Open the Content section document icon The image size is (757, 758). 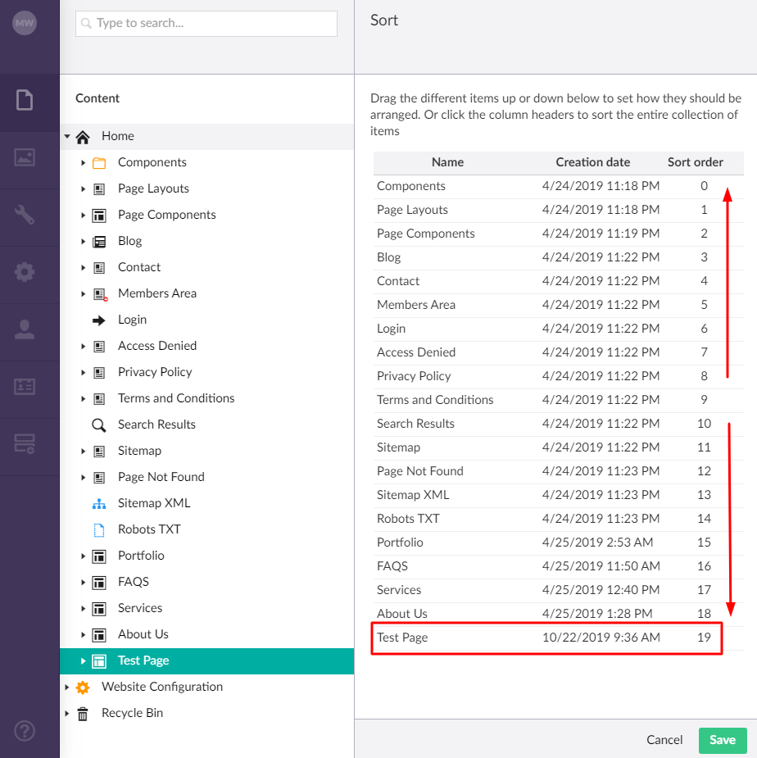click(x=25, y=100)
